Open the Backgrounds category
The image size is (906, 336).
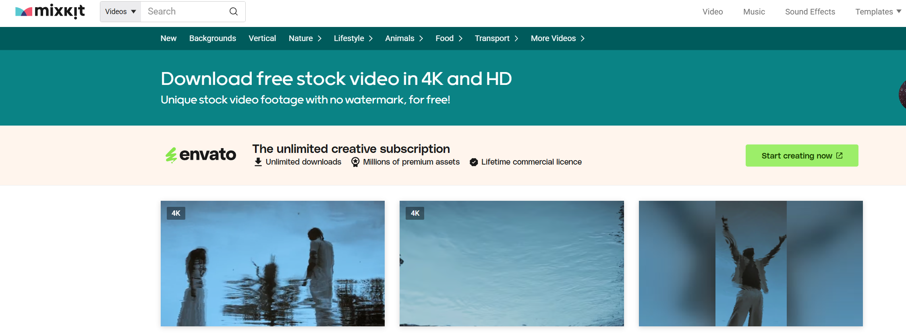pos(213,38)
